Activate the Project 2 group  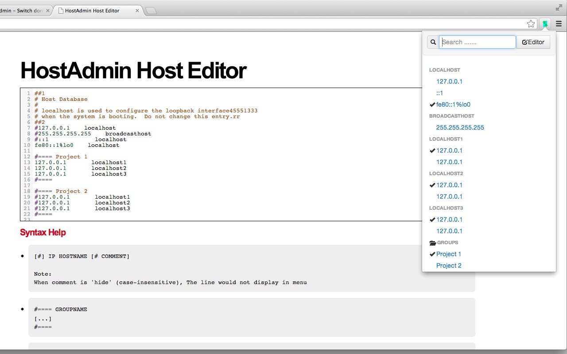point(449,265)
